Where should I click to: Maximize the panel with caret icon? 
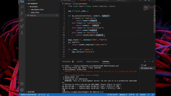[150, 62]
